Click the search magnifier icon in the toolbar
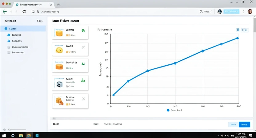Image resolution: width=256 pixels, height=138 pixels. tap(201, 11)
